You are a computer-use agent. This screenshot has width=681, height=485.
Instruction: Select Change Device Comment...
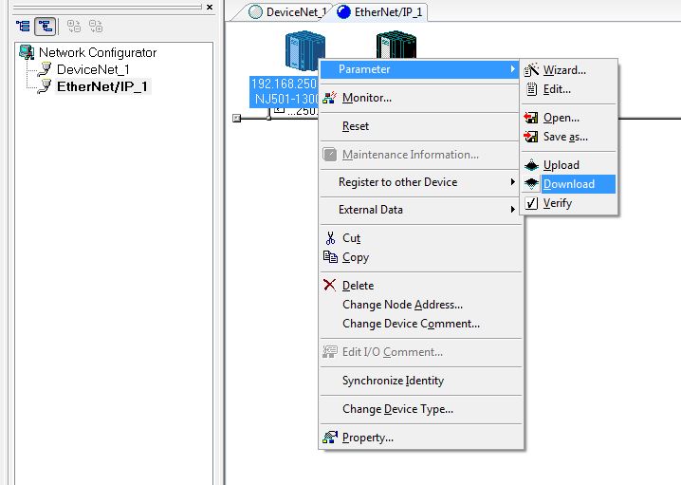(x=420, y=324)
